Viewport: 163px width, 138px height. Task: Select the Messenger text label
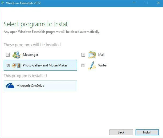(x=31, y=55)
